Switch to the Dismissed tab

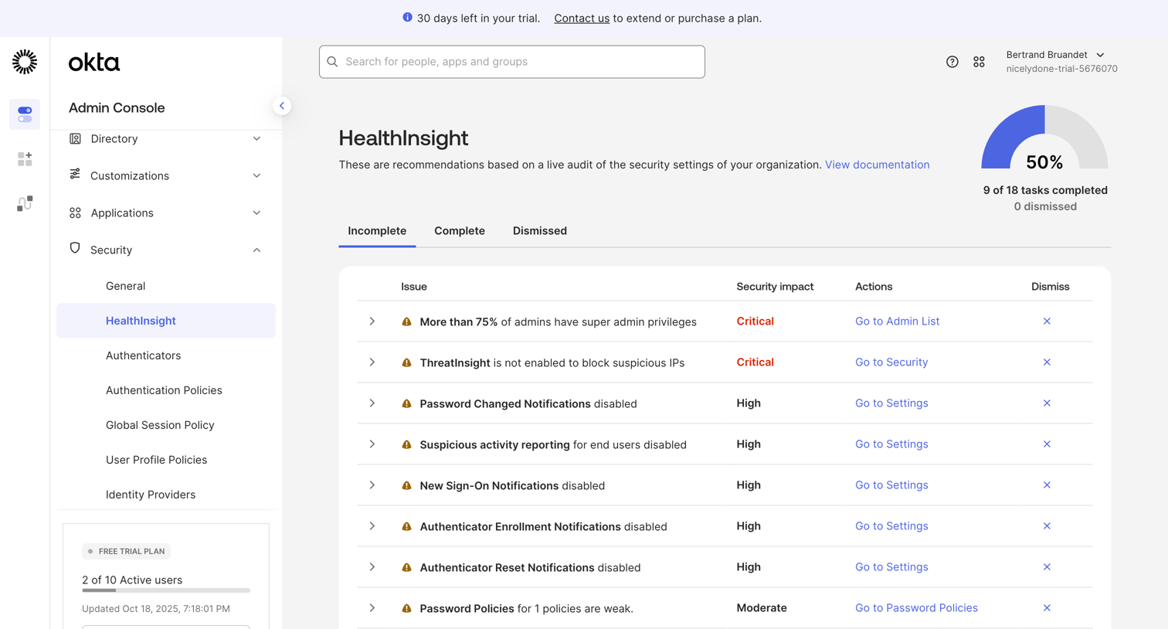540,231
